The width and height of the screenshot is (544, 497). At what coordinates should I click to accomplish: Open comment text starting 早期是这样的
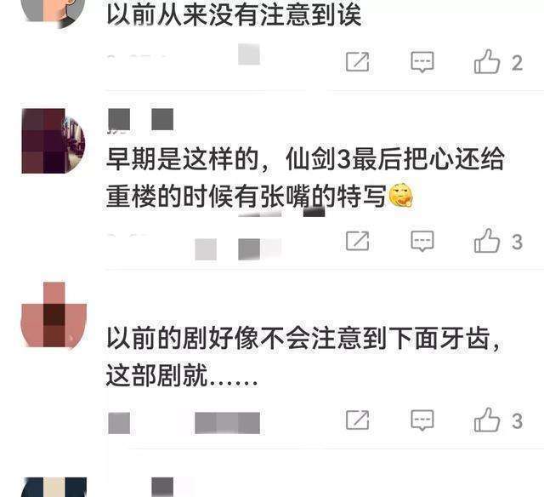(305, 178)
